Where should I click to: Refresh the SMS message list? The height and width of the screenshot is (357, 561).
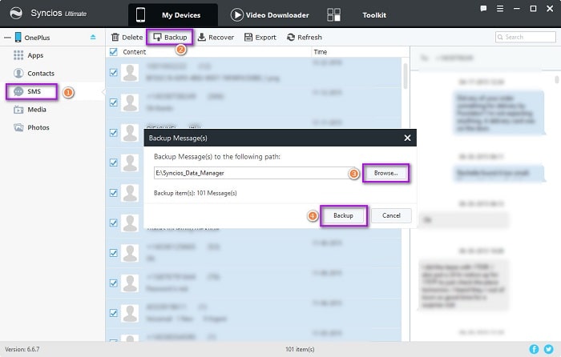pyautogui.click(x=304, y=37)
